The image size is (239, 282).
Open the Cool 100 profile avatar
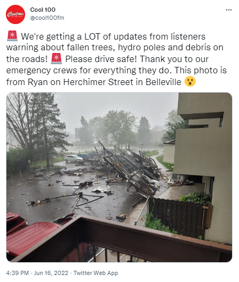click(x=16, y=14)
